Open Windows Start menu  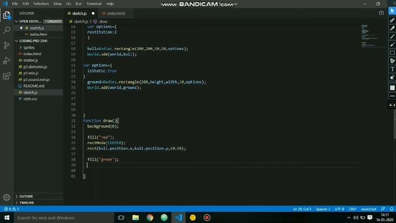point(7,217)
